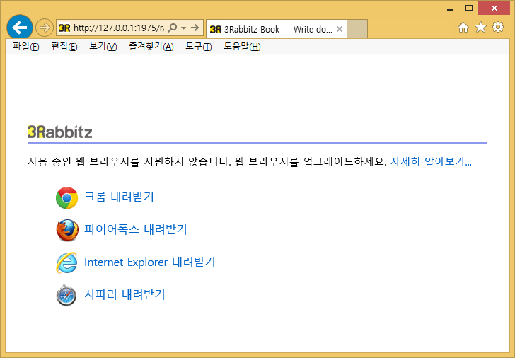Open the 도구(T) menu
Viewport: 515px width, 358px height.
pyautogui.click(x=198, y=46)
